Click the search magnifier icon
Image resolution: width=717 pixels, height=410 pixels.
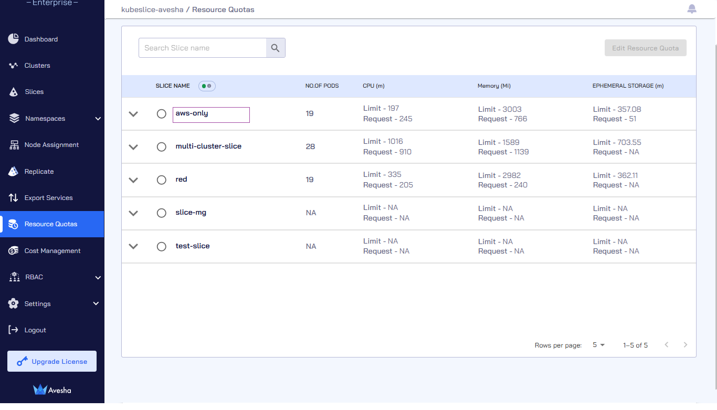[x=276, y=48]
